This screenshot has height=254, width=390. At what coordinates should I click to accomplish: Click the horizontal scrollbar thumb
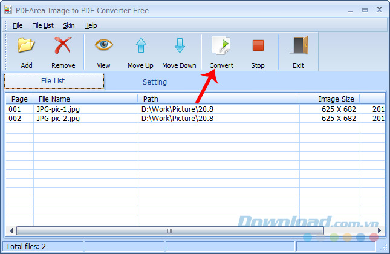tap(170, 230)
